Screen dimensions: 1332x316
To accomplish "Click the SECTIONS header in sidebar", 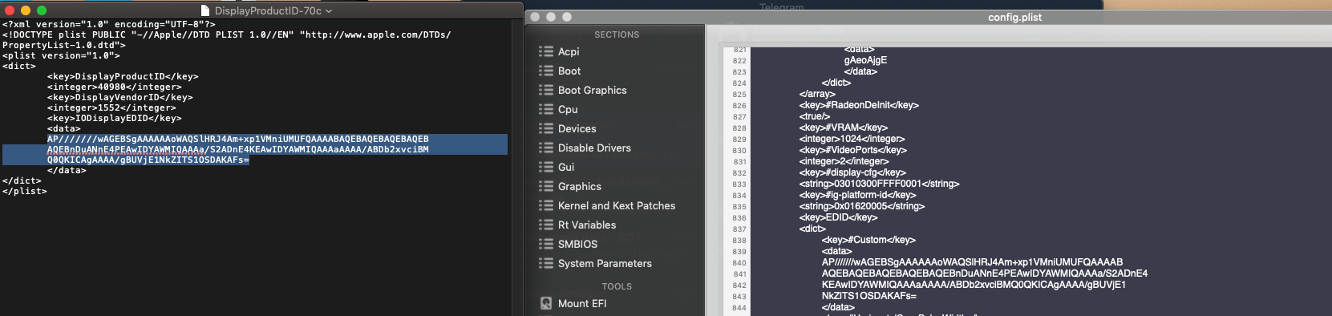I will coord(617,34).
